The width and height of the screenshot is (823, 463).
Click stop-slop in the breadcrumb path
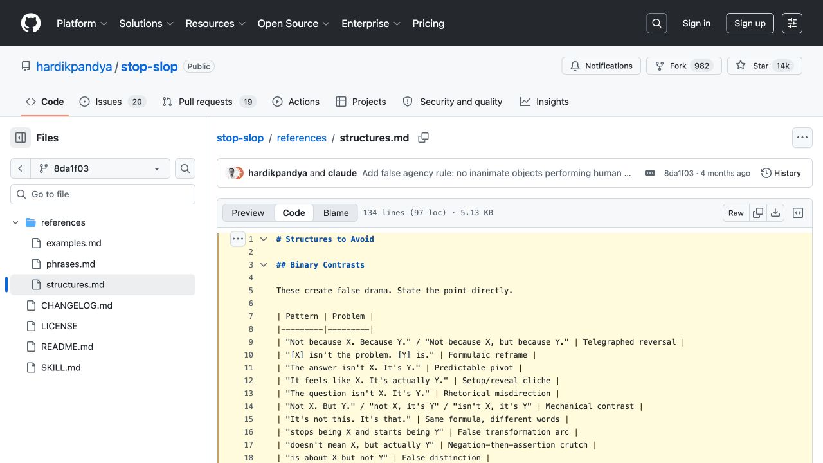(x=240, y=138)
